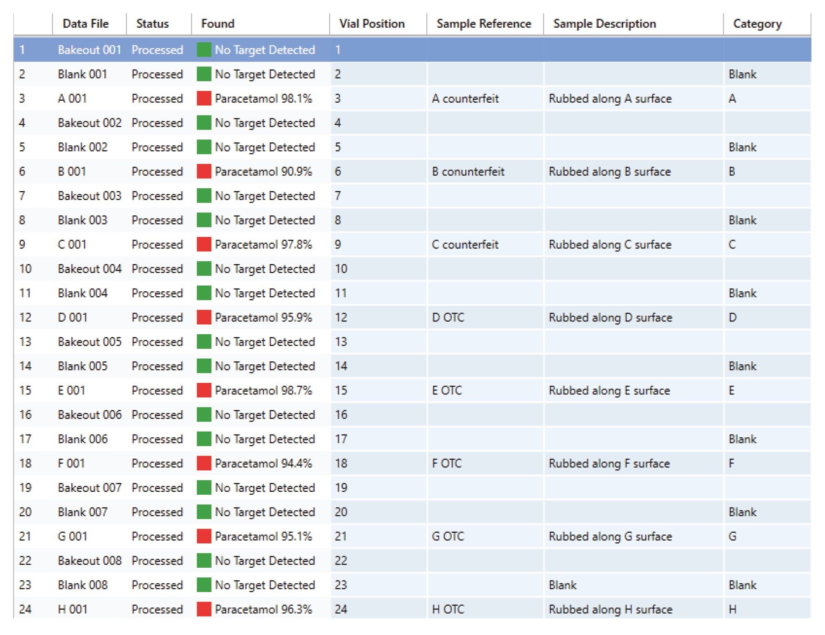
Task: Click Rubbed along D surface description
Action: (x=610, y=318)
